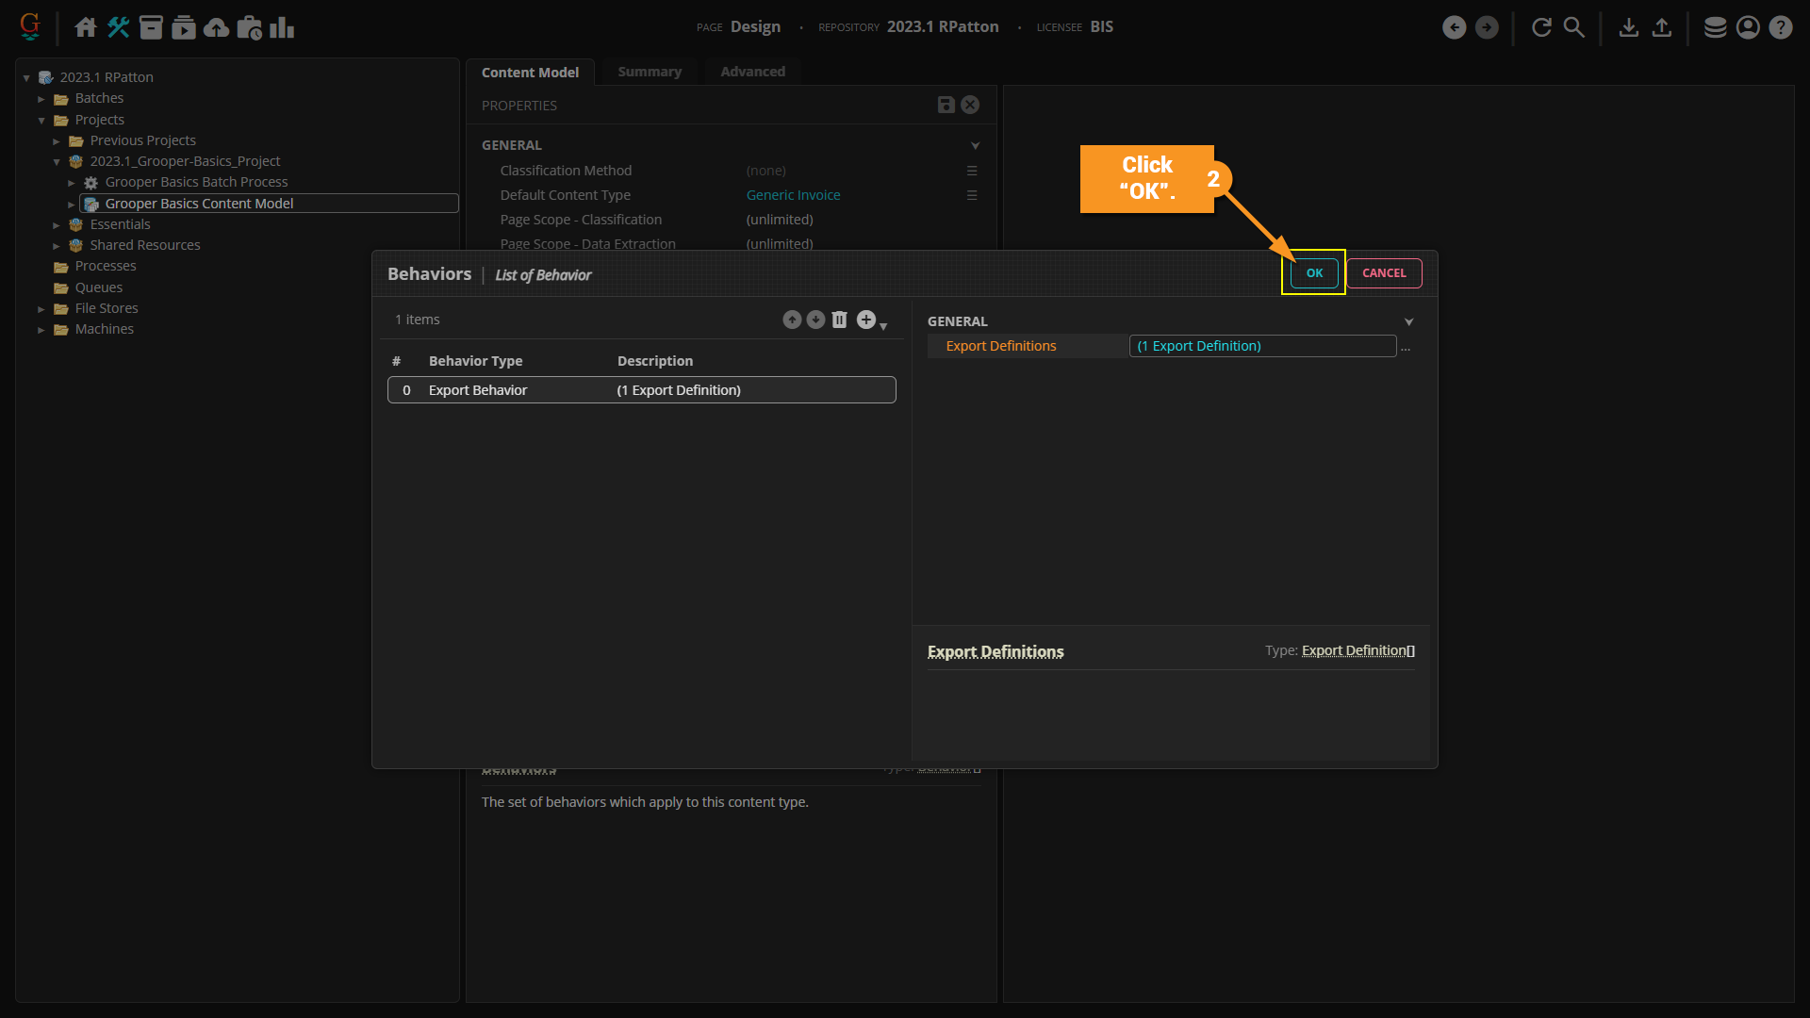The width and height of the screenshot is (1810, 1018).
Task: Click the refresh icon in top bar
Action: [x=1541, y=27]
